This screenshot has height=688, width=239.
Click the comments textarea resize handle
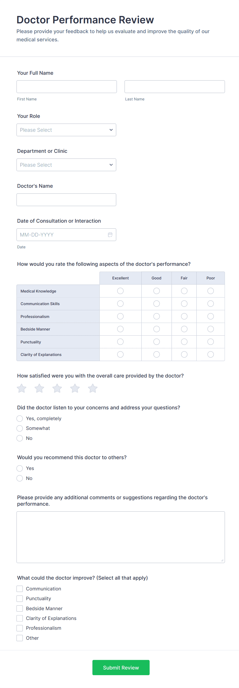[x=222, y=560]
